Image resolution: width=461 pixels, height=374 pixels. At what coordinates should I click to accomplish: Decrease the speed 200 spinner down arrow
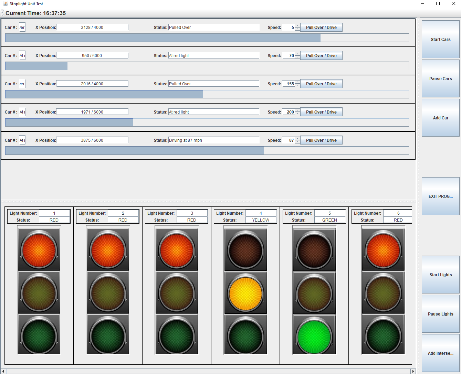pos(297,114)
